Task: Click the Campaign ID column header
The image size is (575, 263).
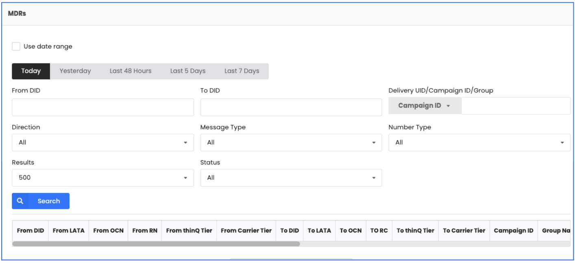Action: (x=514, y=230)
